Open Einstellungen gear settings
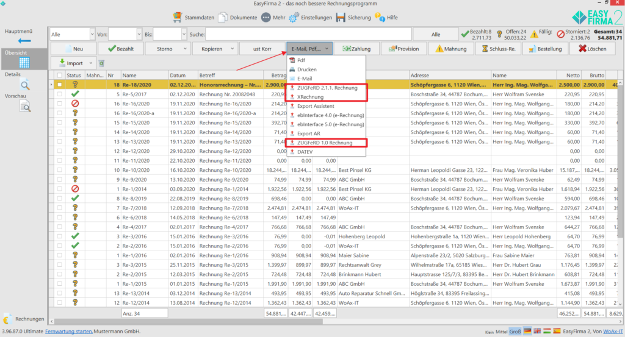This screenshot has width=625, height=337. point(294,18)
